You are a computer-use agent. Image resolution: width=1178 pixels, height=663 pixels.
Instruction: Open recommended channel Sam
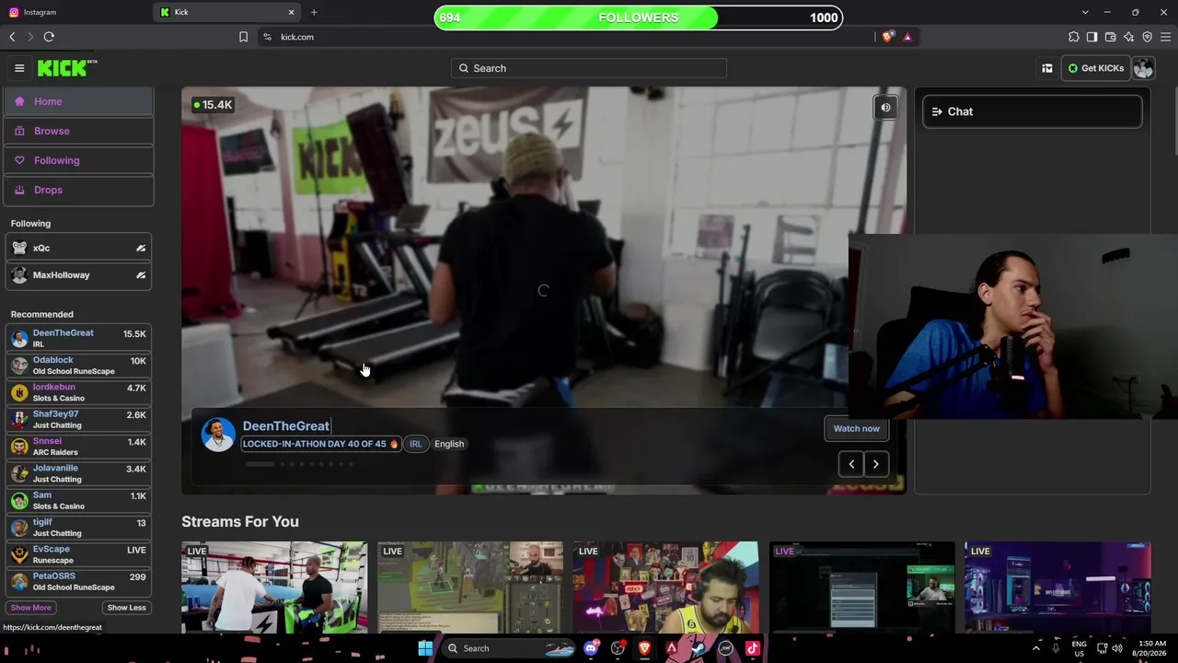tap(79, 500)
